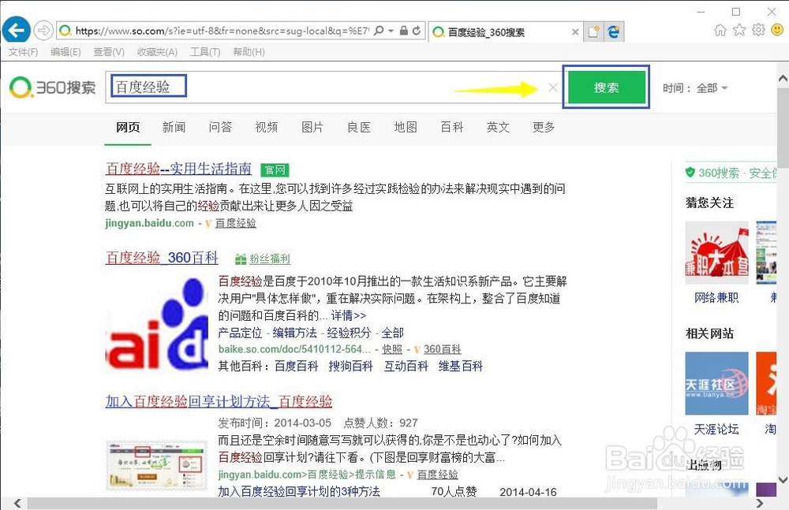Click the horizontal scrollbar right arrow

[x=759, y=504]
